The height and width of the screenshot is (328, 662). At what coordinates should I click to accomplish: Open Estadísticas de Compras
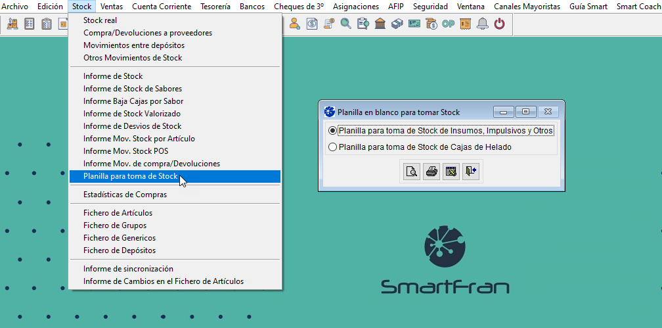tap(175, 195)
